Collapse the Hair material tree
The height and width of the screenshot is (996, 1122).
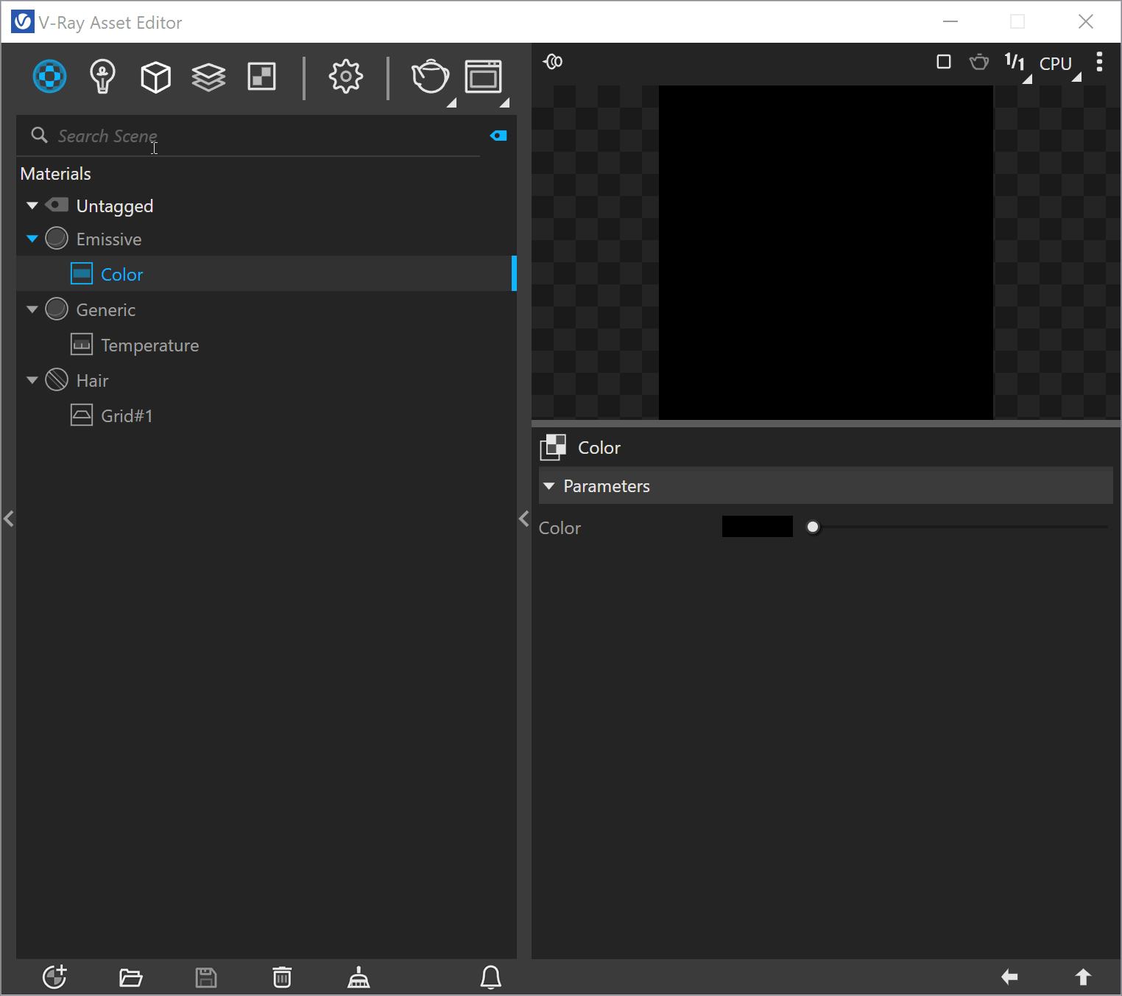pyautogui.click(x=32, y=380)
